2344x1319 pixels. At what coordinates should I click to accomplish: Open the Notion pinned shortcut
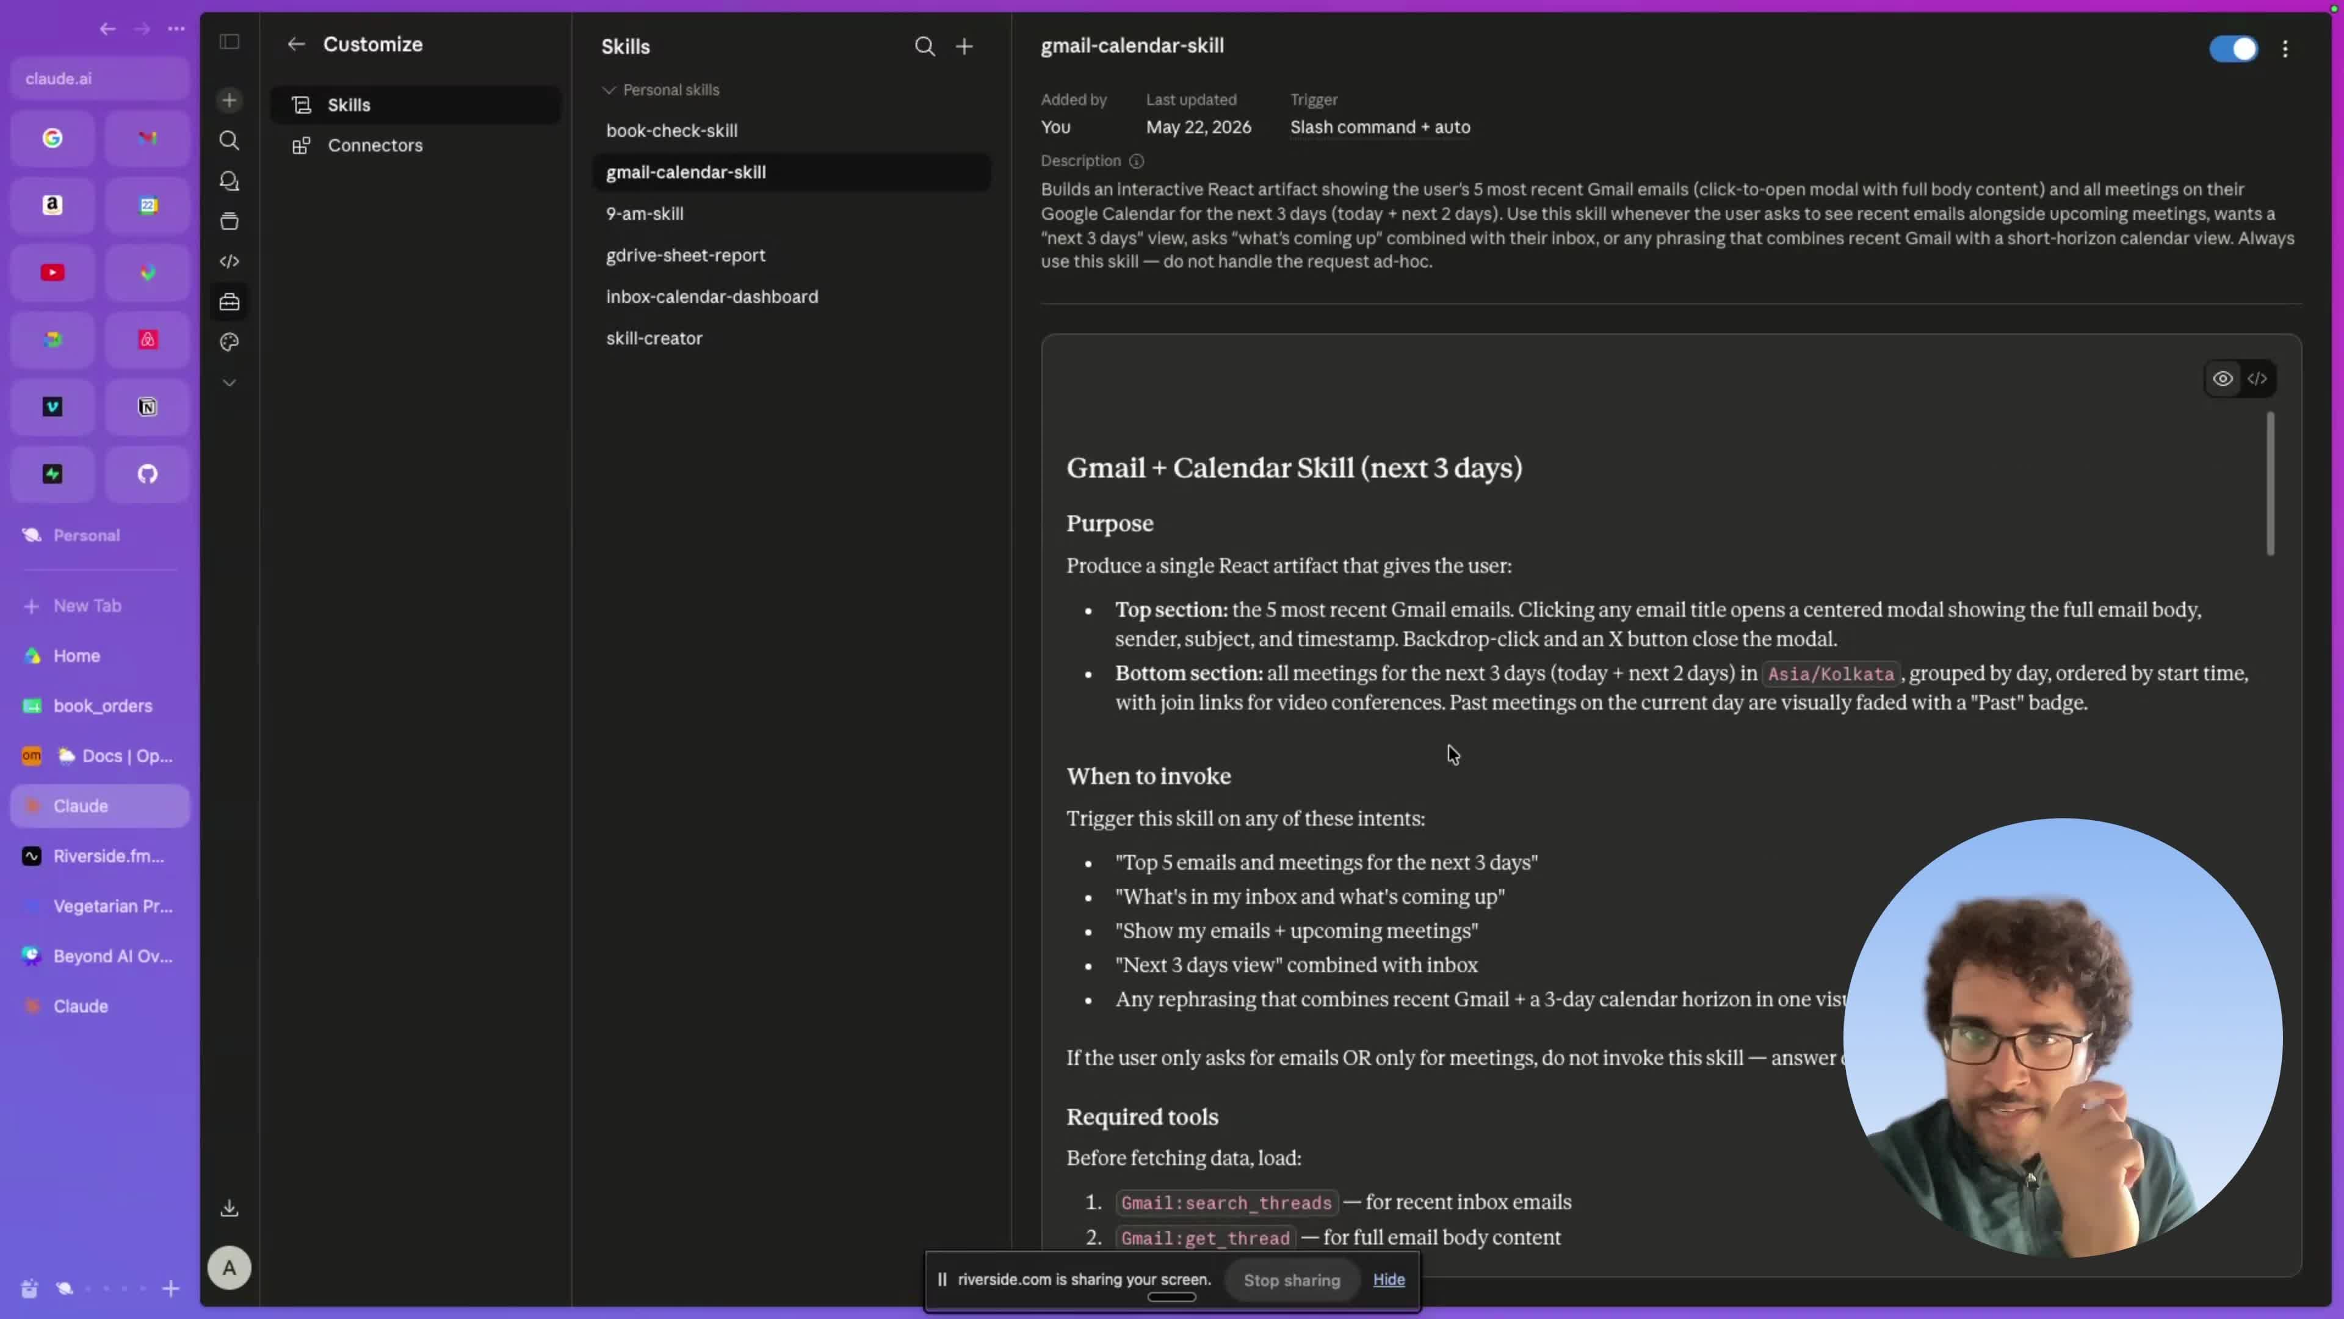click(x=147, y=407)
